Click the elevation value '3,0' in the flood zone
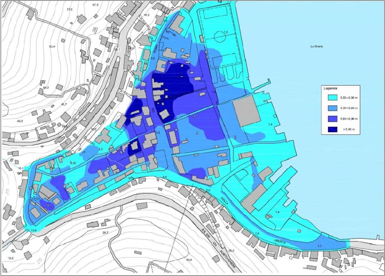This screenshot has width=385, height=276. tap(158, 132)
